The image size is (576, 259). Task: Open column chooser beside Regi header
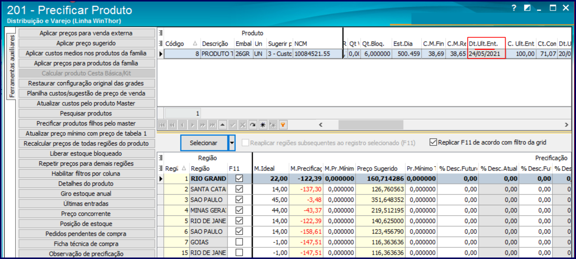click(161, 168)
